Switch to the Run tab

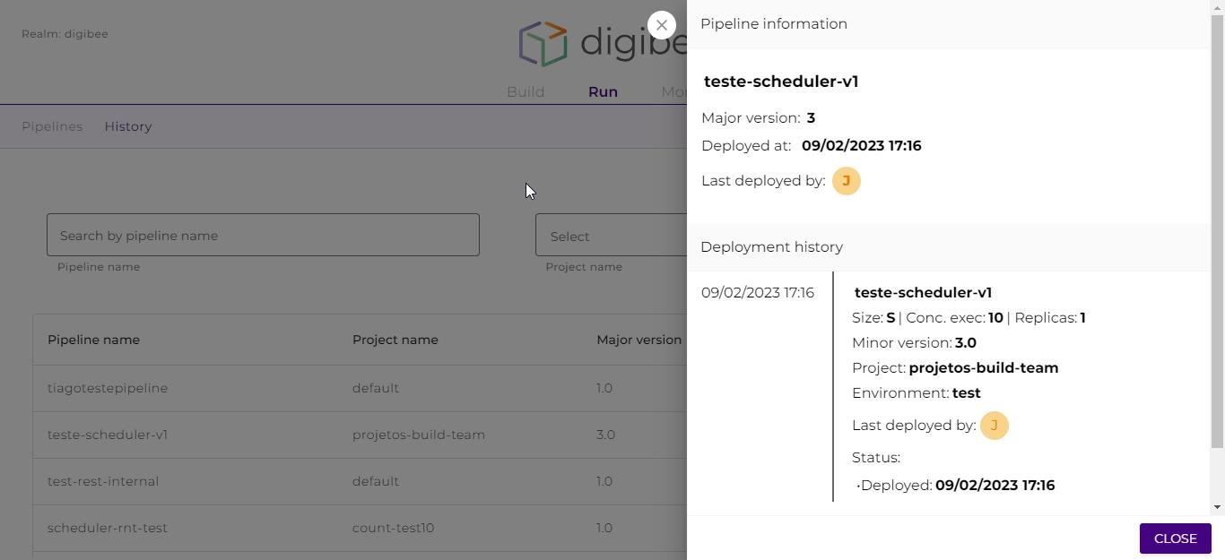click(603, 91)
